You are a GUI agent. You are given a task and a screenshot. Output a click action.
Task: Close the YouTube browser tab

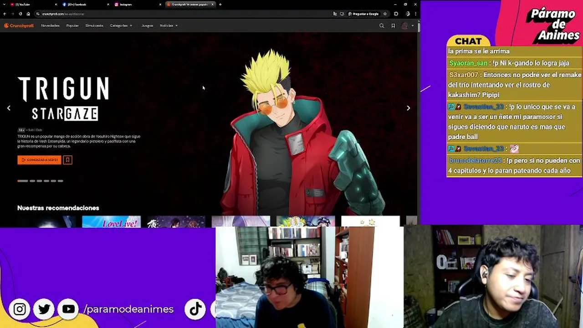[x=56, y=4]
